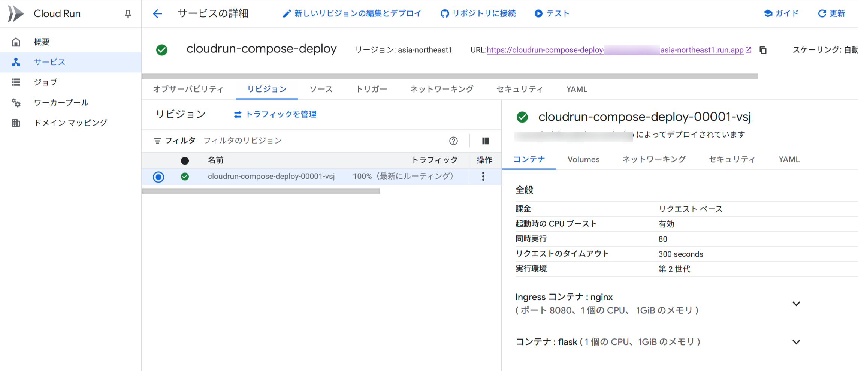Click the filter icon in revisions list

(158, 140)
